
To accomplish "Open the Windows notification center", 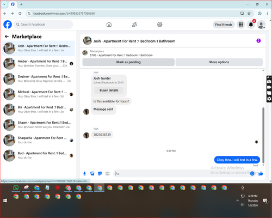I will [x=265, y=201].
